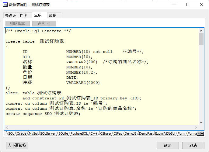The width and height of the screenshot is (209, 152).
Task: Select the DemoJS tab
Action: pyautogui.click(x=131, y=133)
